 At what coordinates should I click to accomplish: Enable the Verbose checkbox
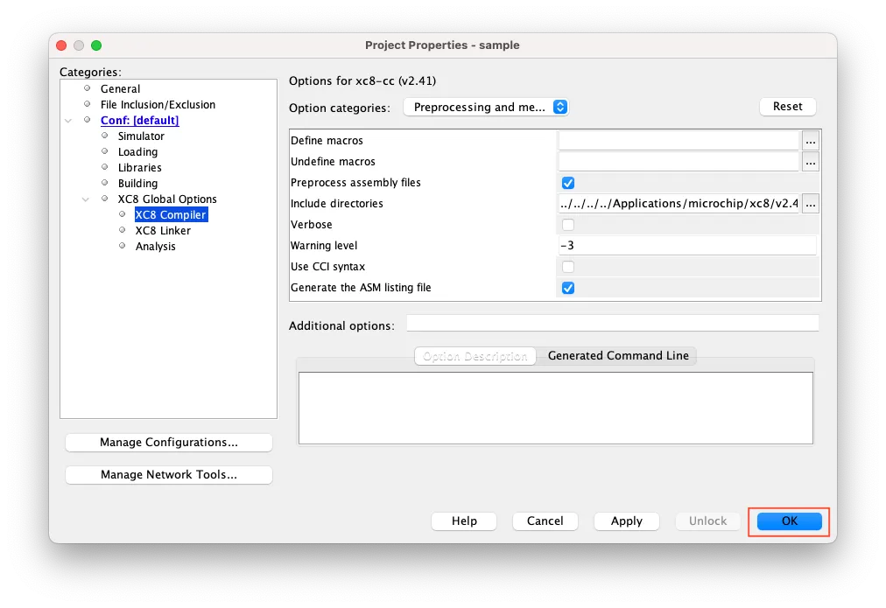[x=568, y=225]
